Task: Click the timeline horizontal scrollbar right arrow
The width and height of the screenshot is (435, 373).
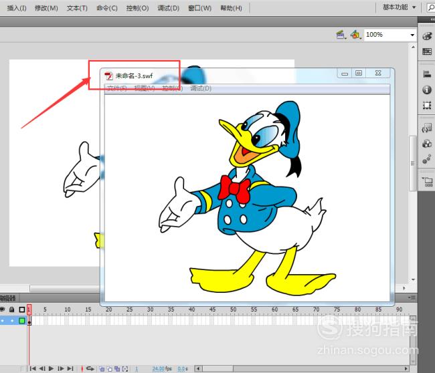Action: tap(406, 368)
